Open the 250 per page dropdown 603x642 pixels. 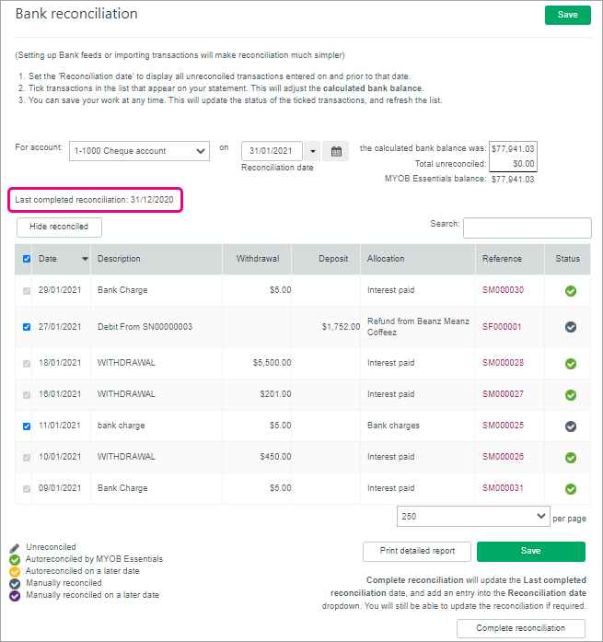473,517
